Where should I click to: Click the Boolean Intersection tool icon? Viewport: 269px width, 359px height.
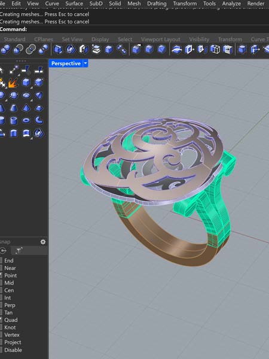click(x=30, y=49)
